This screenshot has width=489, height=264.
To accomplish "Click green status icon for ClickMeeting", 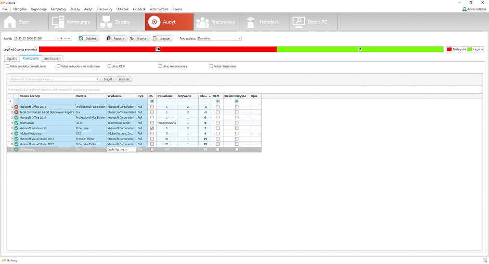I will (x=16, y=149).
